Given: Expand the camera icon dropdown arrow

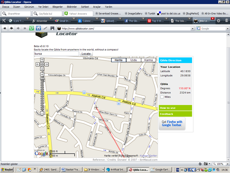Looking at the screenshot, I should point(209,164).
